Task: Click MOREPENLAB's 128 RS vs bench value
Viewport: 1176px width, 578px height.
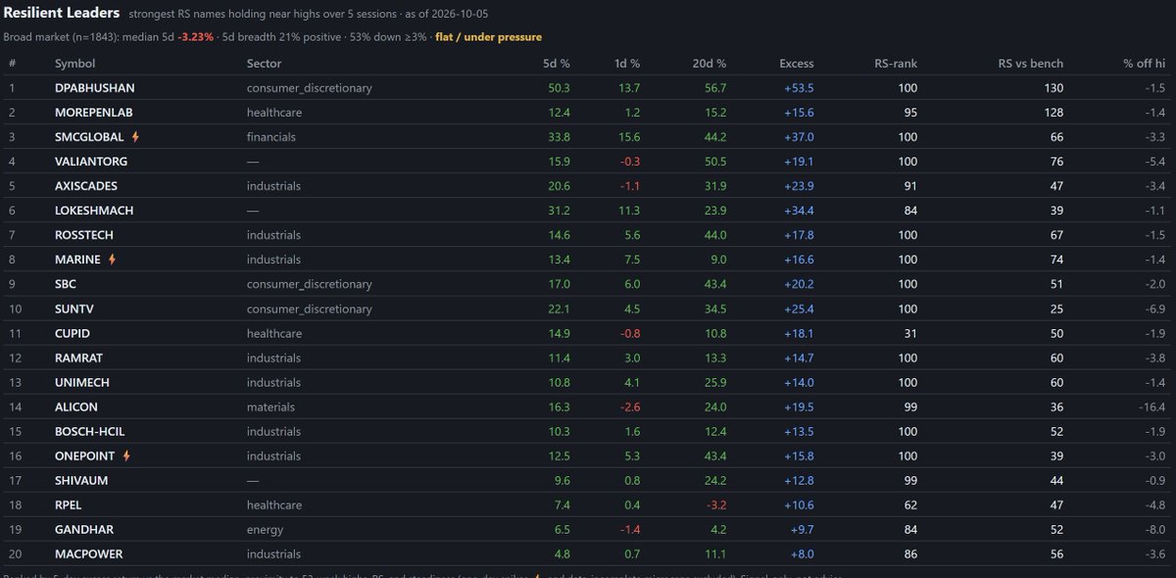Action: (1053, 113)
